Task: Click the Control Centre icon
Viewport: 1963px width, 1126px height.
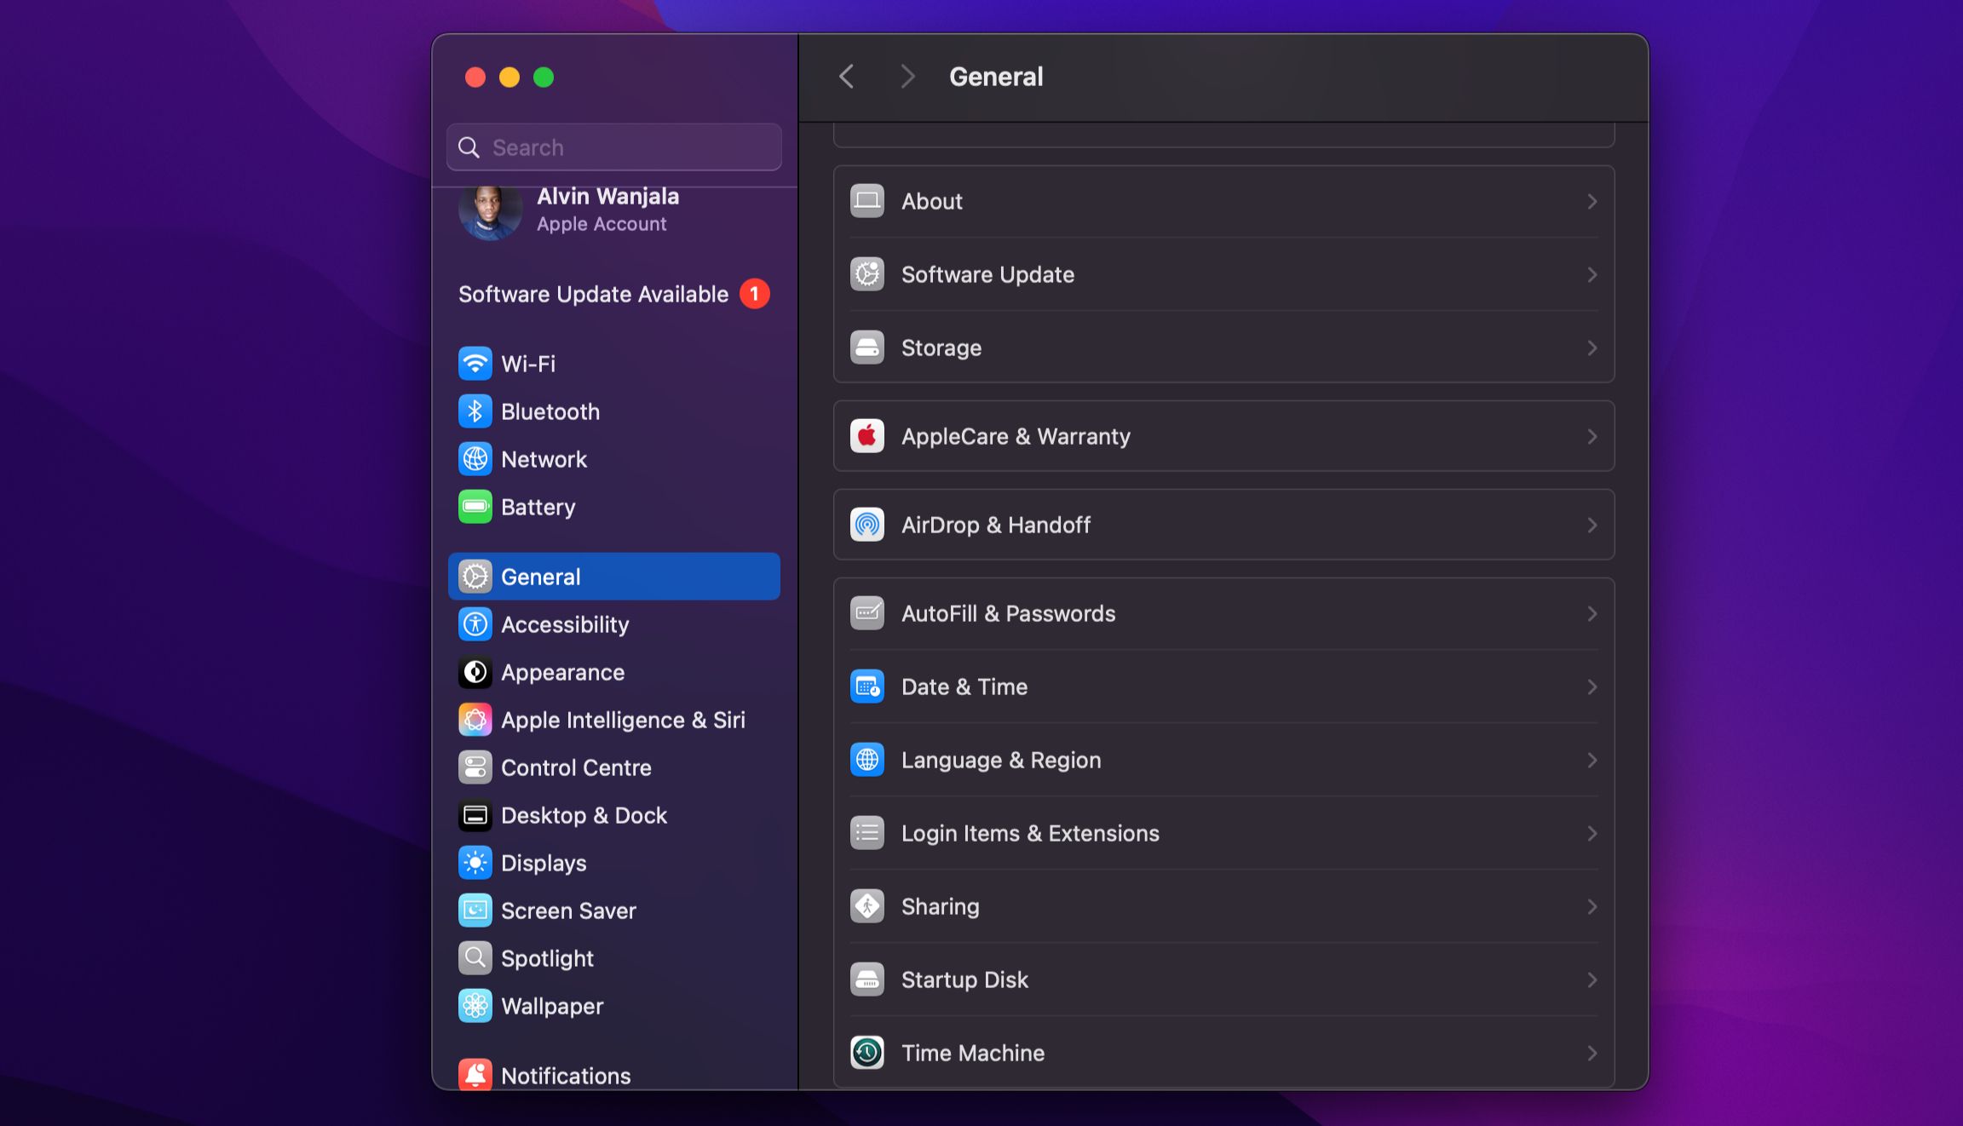Action: point(475,767)
